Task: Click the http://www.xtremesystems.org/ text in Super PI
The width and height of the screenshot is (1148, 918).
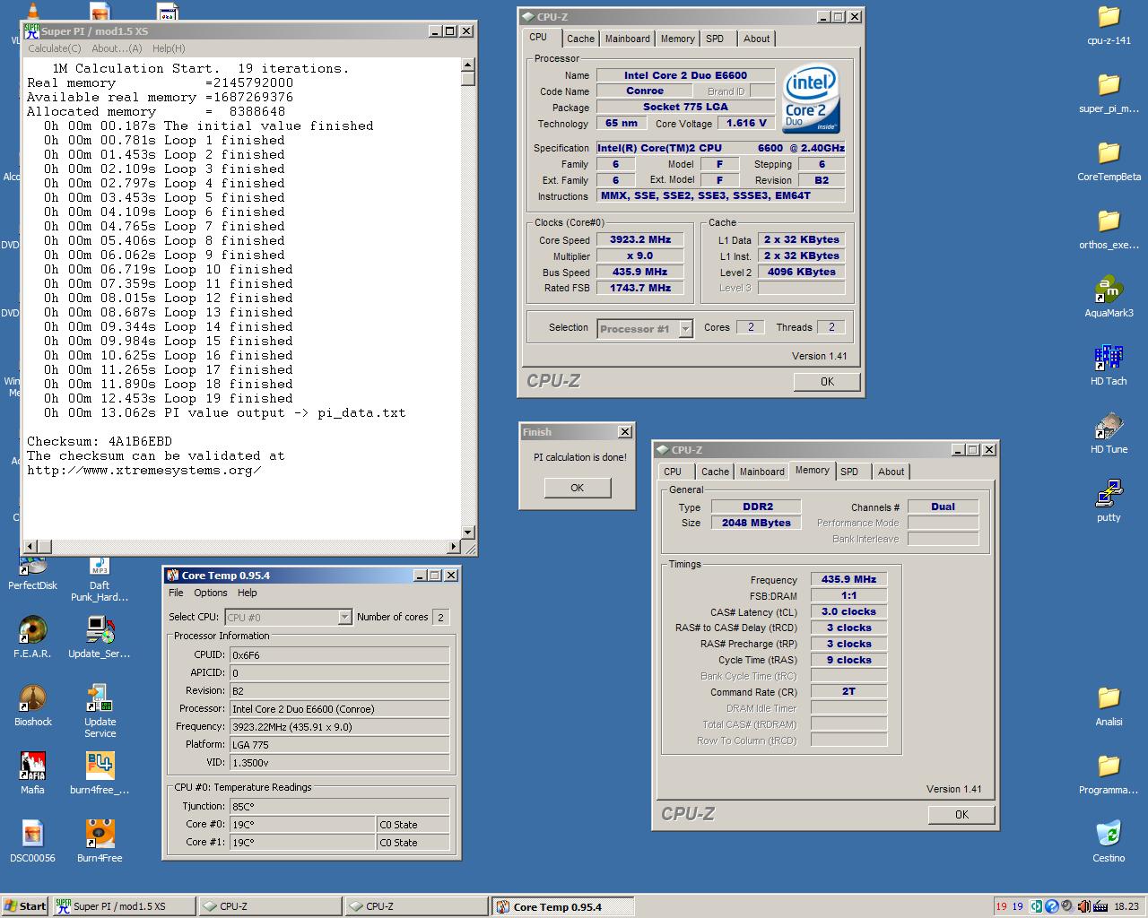Action: pos(144,470)
